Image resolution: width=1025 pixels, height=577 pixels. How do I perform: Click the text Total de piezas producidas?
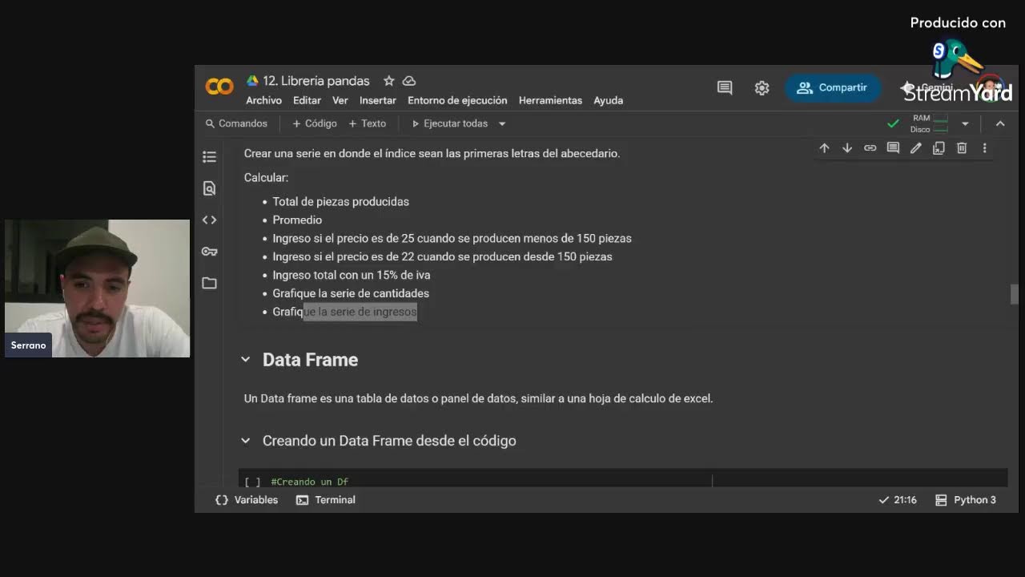click(341, 202)
